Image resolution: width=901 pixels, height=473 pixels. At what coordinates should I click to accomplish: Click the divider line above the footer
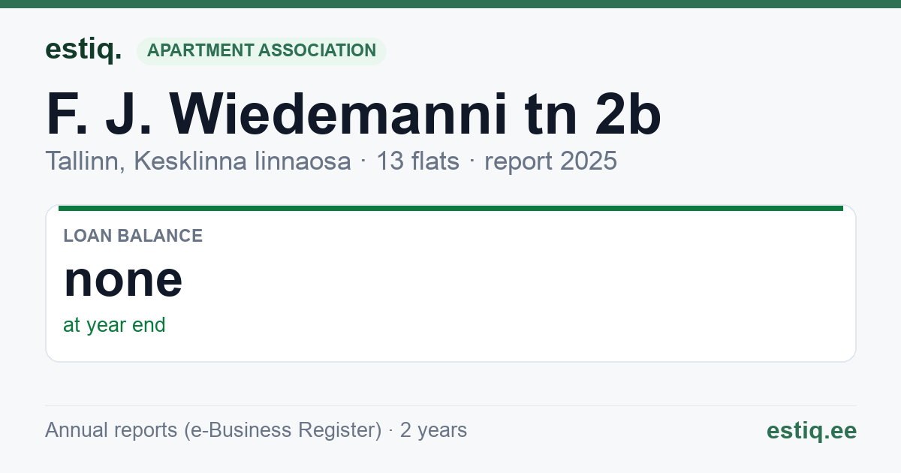point(450,405)
